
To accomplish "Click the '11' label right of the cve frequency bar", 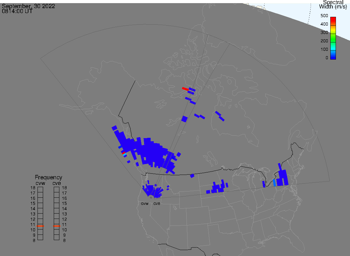I will 64,225.
